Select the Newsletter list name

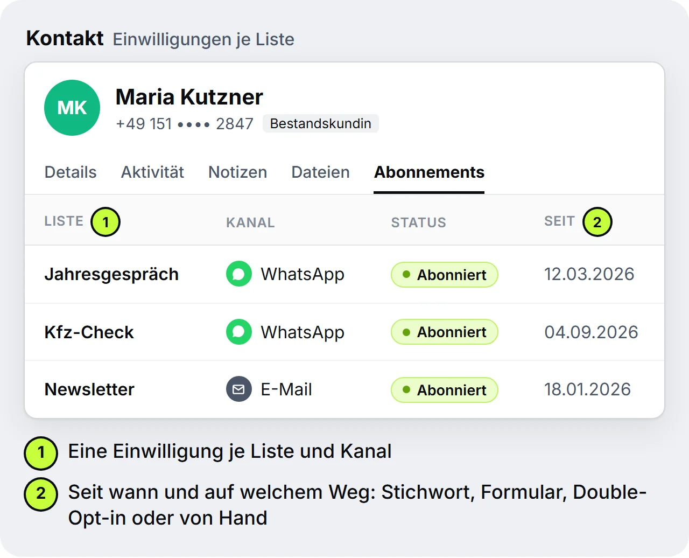(x=89, y=389)
